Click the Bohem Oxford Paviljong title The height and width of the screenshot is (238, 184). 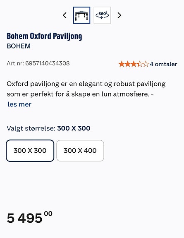[44, 36]
